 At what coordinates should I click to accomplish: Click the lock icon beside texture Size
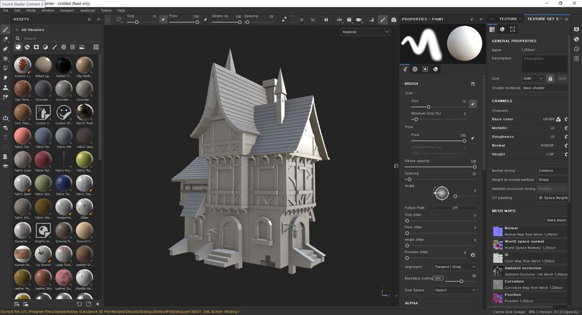[550, 78]
